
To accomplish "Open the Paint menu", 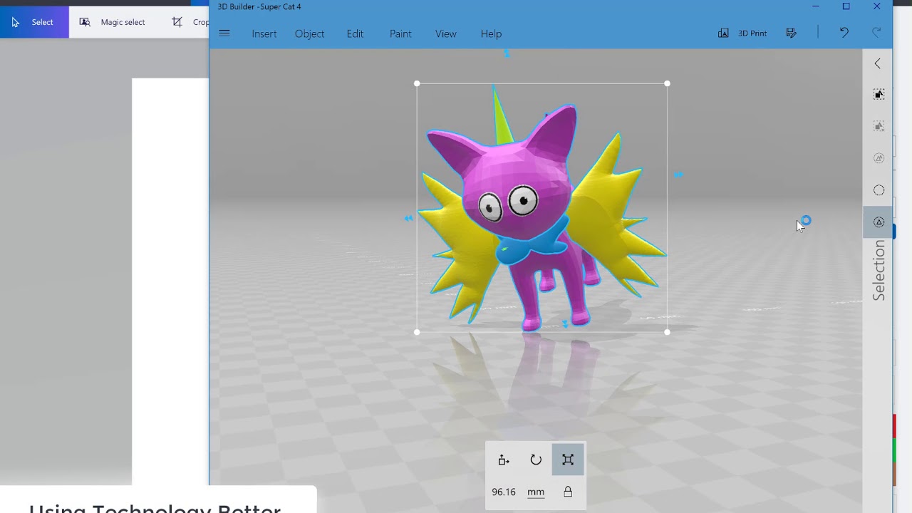I will pyautogui.click(x=400, y=33).
